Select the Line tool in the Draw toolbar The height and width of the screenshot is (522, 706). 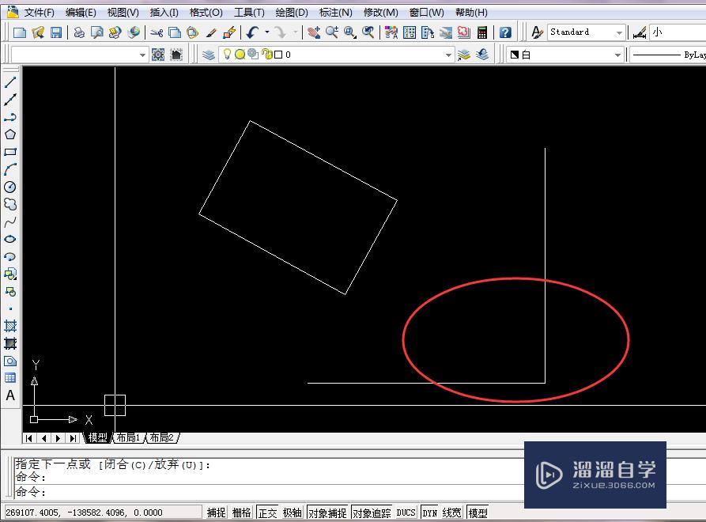coord(9,80)
